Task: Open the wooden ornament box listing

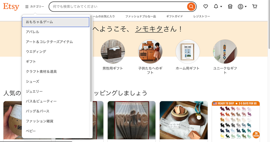Action: pos(184,120)
